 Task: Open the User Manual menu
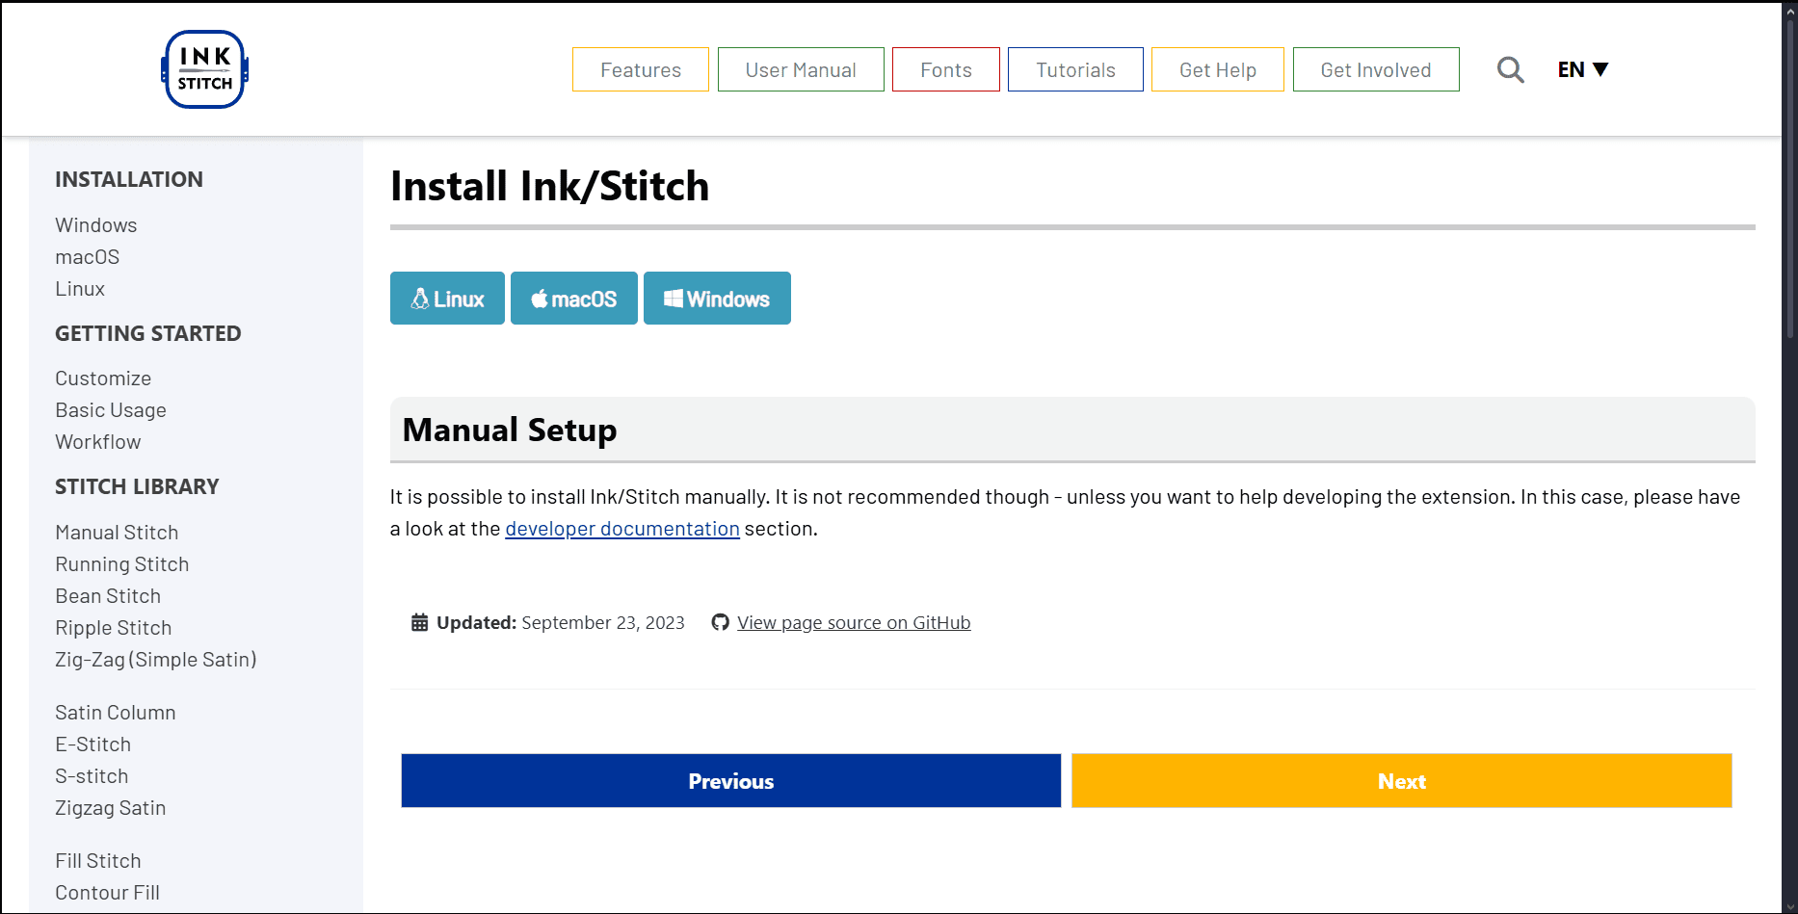[x=801, y=69]
